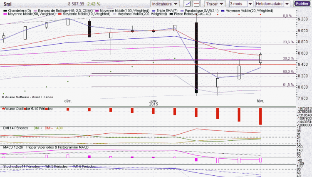Screen dimensions: 312x177
Task: Click the Moyenne Mobile(100, Weighted) legend swatch
Action: coord(97,11)
